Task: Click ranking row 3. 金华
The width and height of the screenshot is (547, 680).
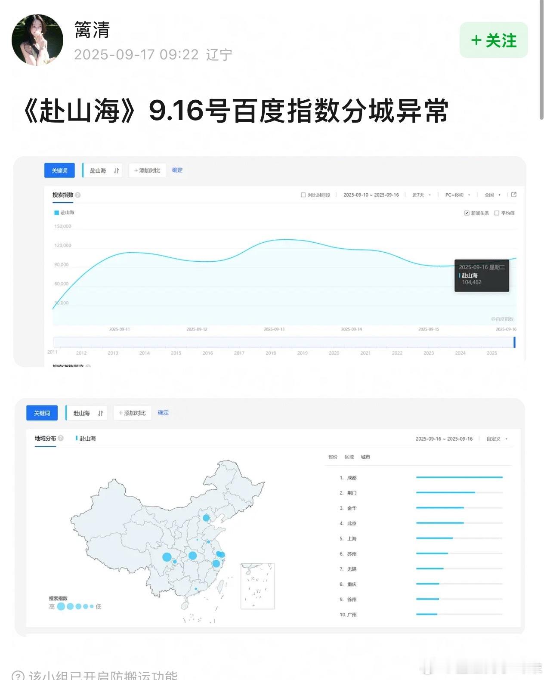Action: pos(421,508)
